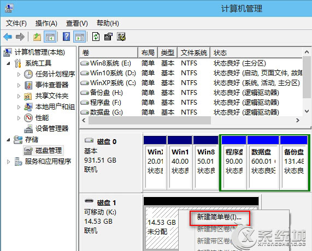Image resolution: width=312 pixels, height=251 pixels.
Task: Sort by the 卷 column header
Action: coord(108,53)
